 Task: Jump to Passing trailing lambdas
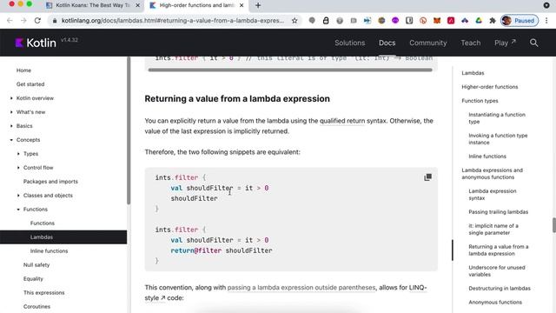pos(498,212)
